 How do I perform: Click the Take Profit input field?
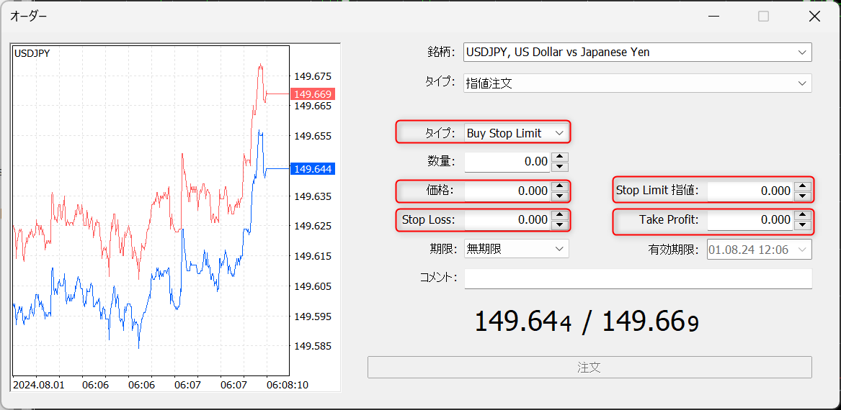click(x=749, y=219)
